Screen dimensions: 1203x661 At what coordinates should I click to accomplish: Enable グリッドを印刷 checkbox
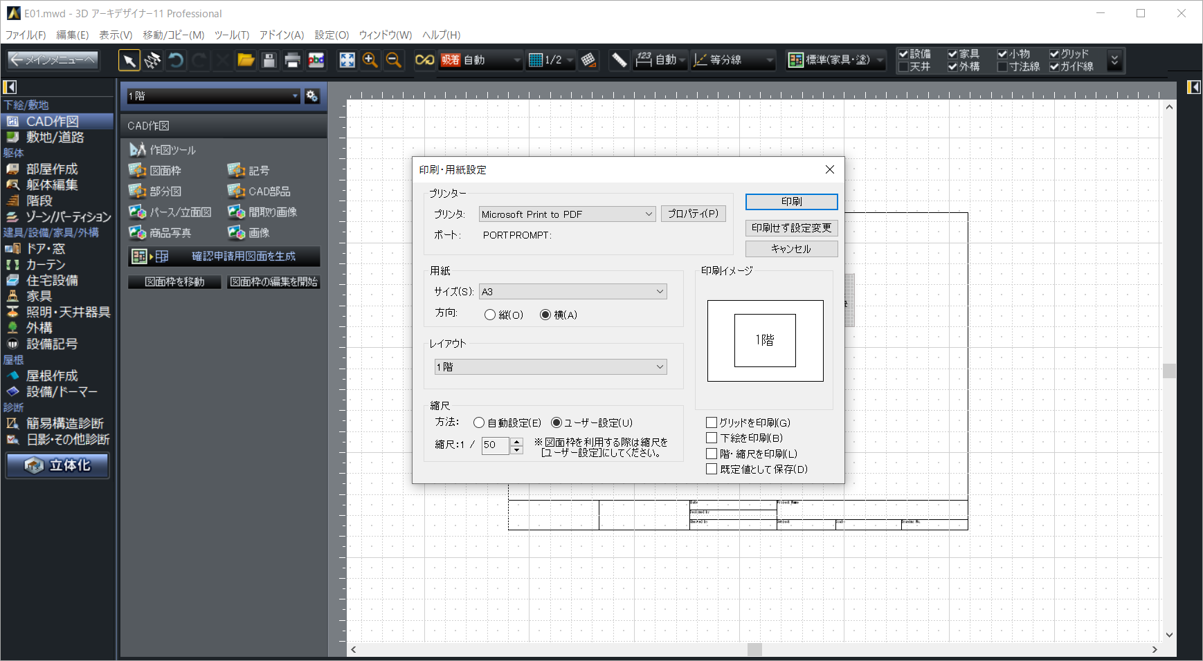pyautogui.click(x=712, y=422)
